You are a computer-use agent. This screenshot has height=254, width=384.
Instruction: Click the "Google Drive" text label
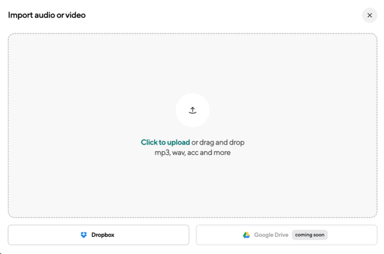click(x=271, y=235)
